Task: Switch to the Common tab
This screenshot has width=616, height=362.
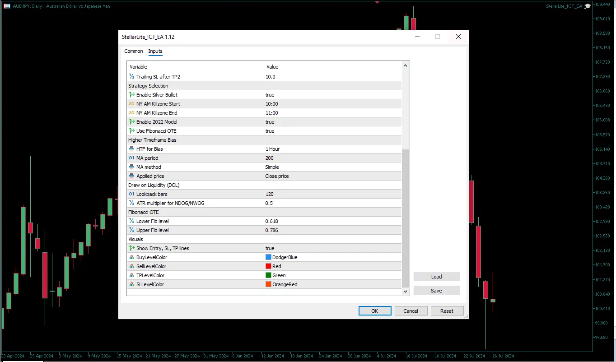Action: [x=134, y=51]
